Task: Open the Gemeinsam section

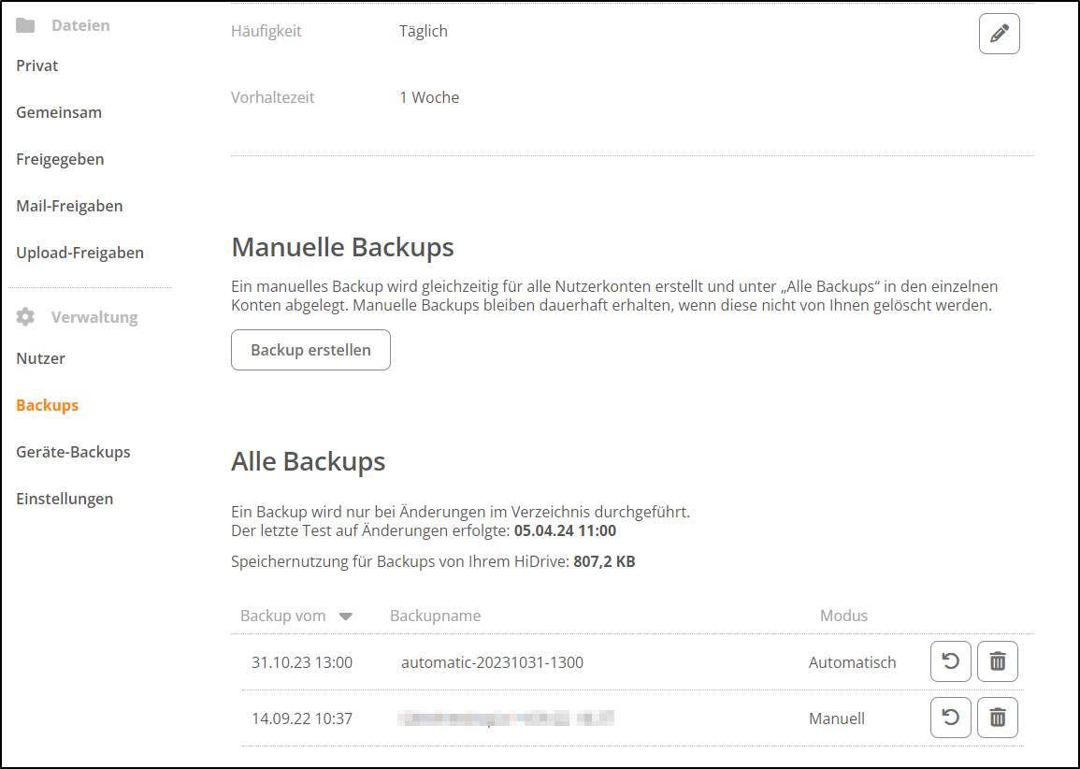Action: coord(59,112)
